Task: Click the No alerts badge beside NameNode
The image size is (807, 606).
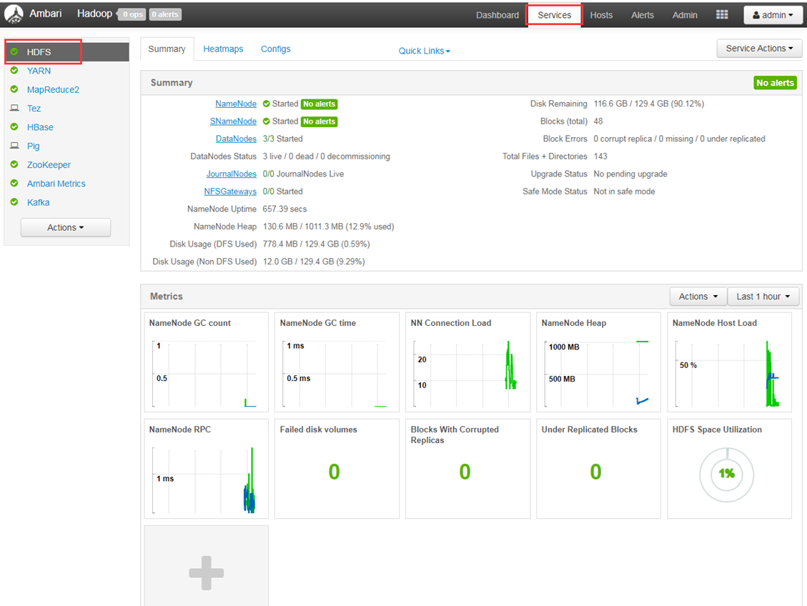Action: tap(319, 104)
